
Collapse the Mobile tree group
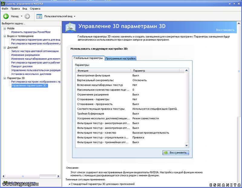pyautogui.click(x=5, y=28)
